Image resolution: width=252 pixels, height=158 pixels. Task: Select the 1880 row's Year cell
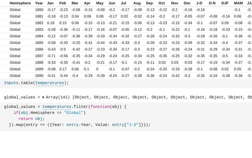39,9
